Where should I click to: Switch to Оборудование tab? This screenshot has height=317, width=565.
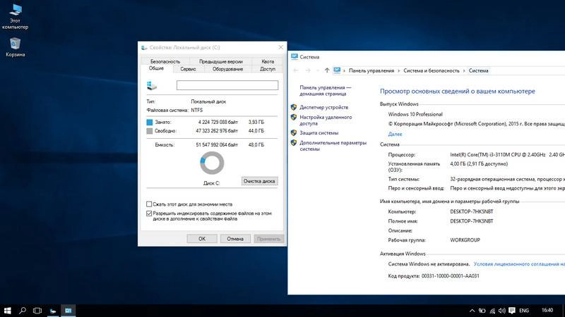[227, 69]
